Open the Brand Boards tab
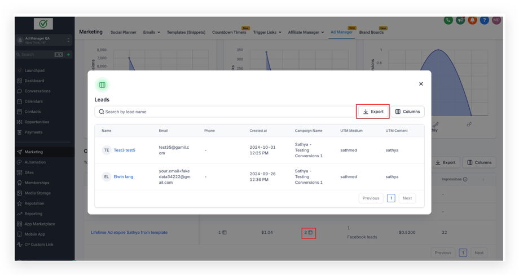The width and height of the screenshot is (519, 275). pyautogui.click(x=371, y=32)
